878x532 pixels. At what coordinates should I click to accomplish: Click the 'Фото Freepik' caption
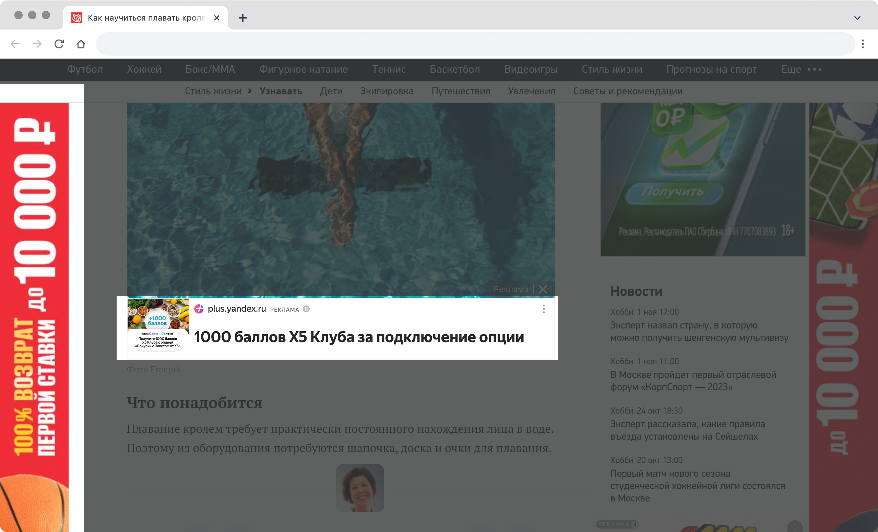[x=154, y=369]
